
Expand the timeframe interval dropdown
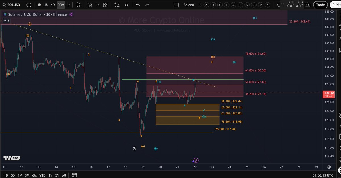click(69, 5)
